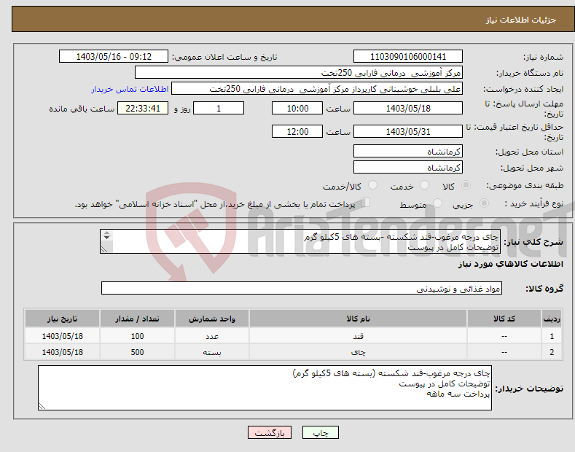Click goods group field مواد غذائی و نوشیدنی
Screen dimensions: 575x452
point(302,289)
